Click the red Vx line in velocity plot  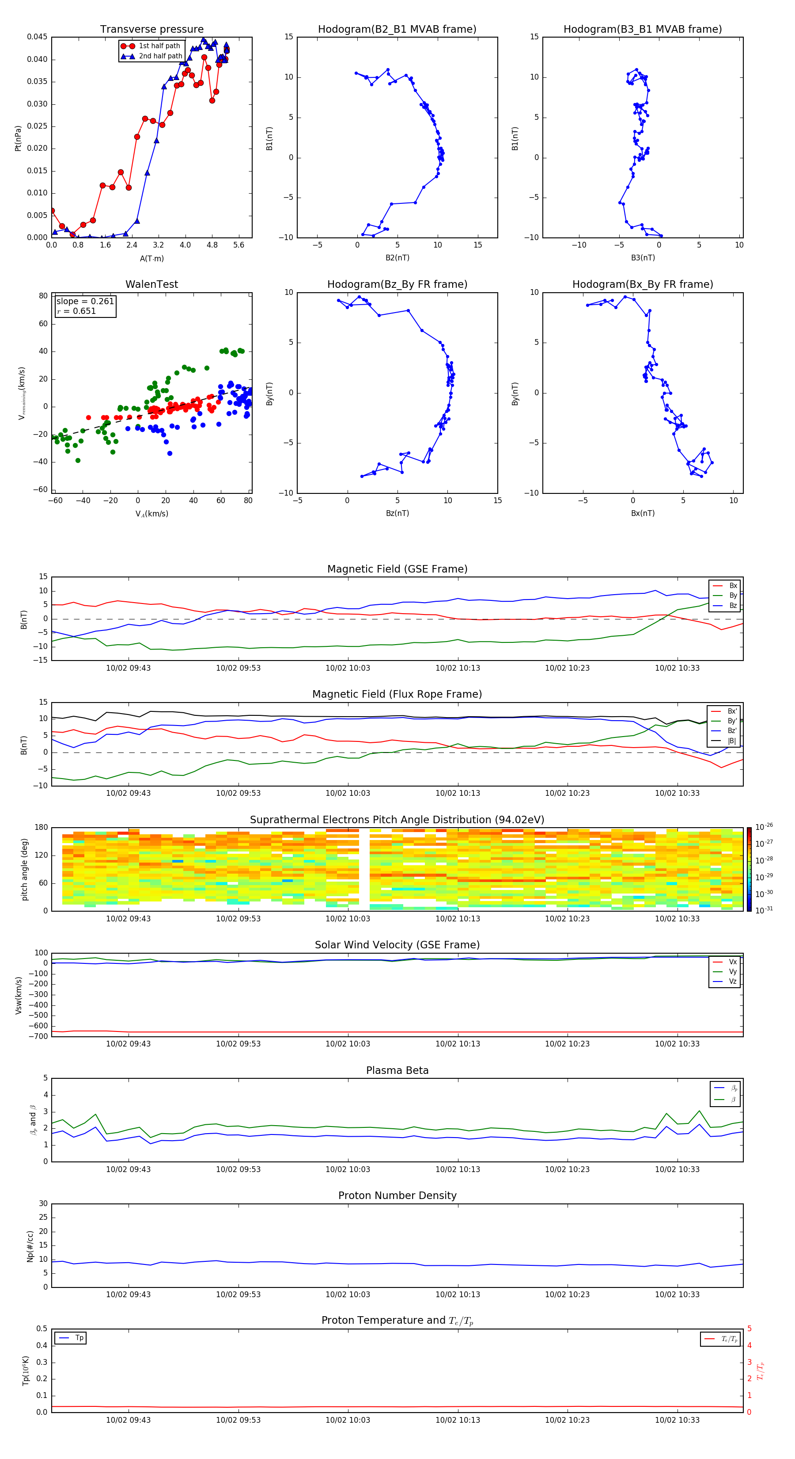pos(396,1032)
